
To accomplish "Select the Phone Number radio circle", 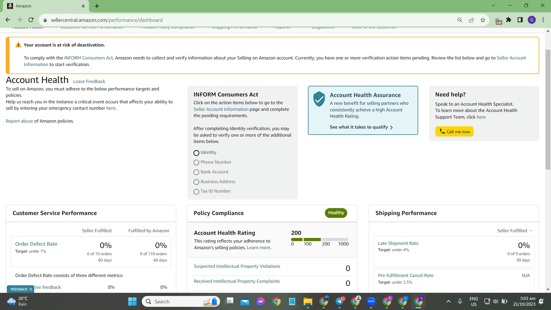I will click(196, 162).
